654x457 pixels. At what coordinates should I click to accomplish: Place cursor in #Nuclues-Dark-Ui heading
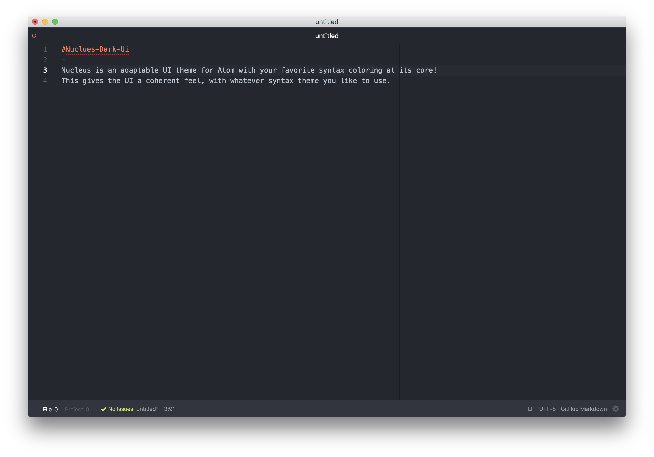tap(95, 49)
